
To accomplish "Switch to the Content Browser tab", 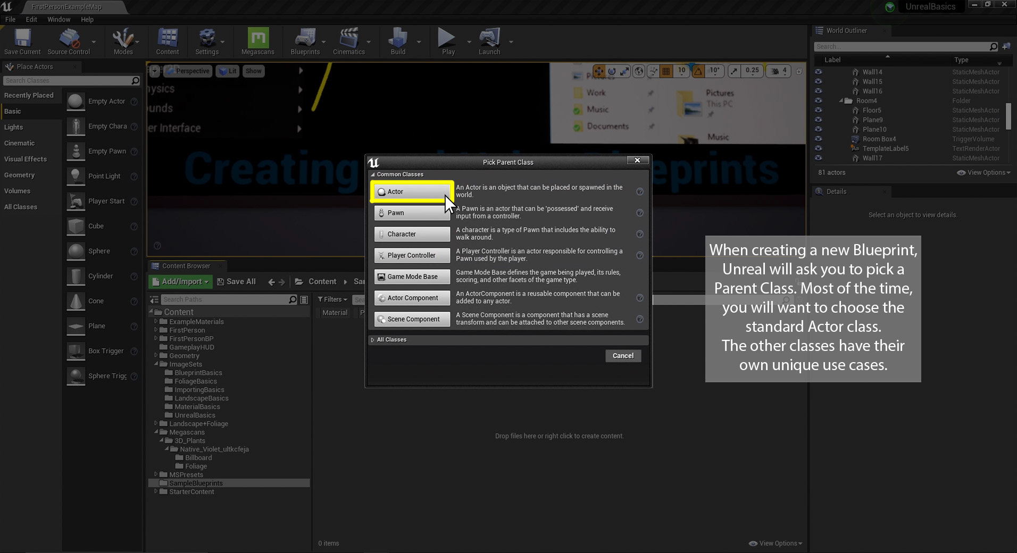I will click(186, 266).
